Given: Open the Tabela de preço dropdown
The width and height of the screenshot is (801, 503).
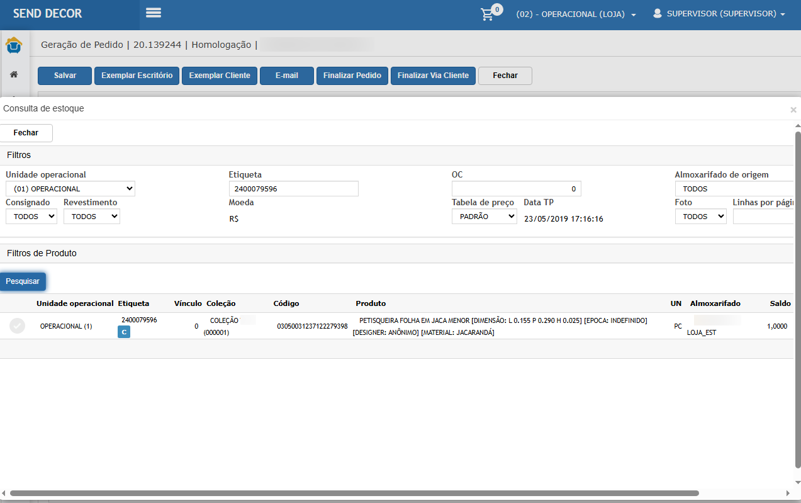Looking at the screenshot, I should (x=485, y=216).
